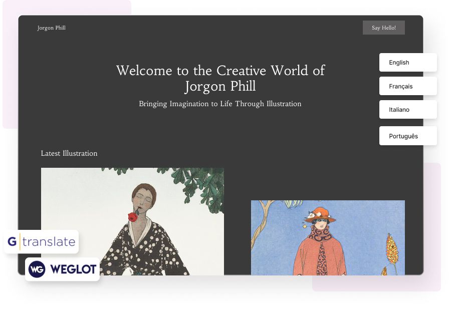Image resolution: width=453 pixels, height=309 pixels.
Task: Click the red rose in left illustration
Action: coord(132,216)
